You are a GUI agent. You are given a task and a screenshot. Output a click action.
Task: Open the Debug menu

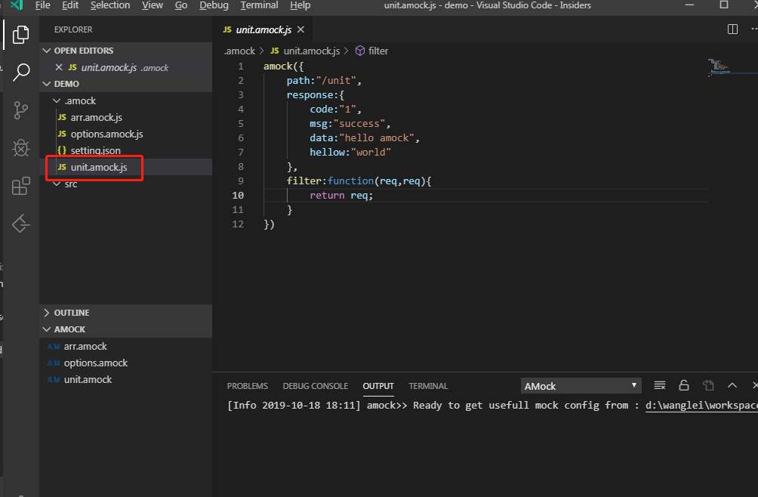click(x=214, y=5)
